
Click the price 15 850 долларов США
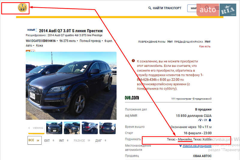[193, 116]
